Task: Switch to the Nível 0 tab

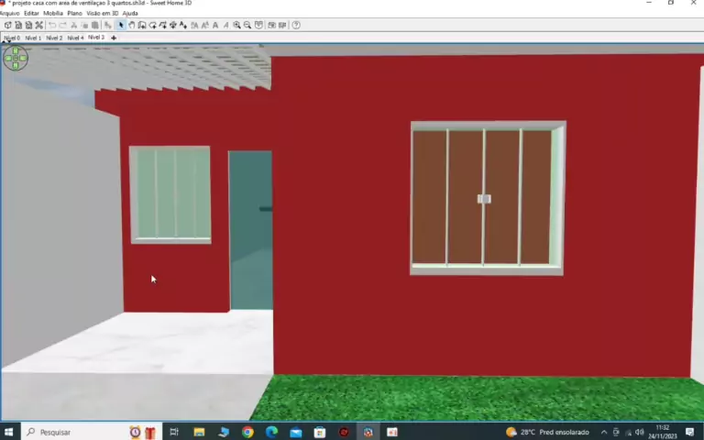Action: (x=12, y=38)
